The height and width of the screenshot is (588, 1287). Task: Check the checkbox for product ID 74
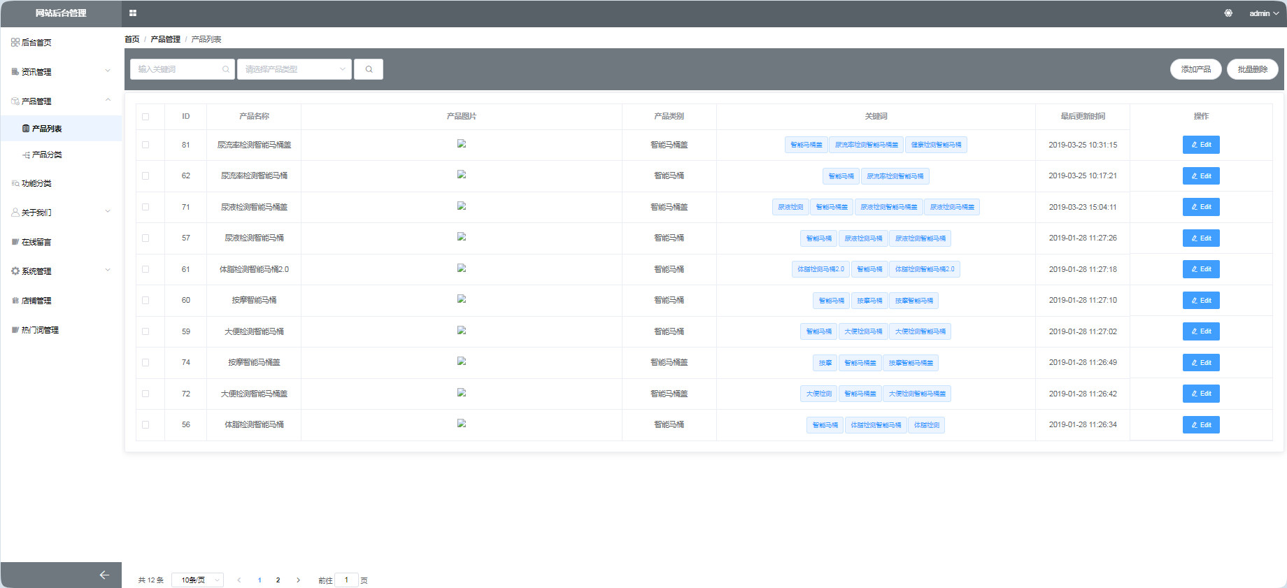click(x=145, y=363)
